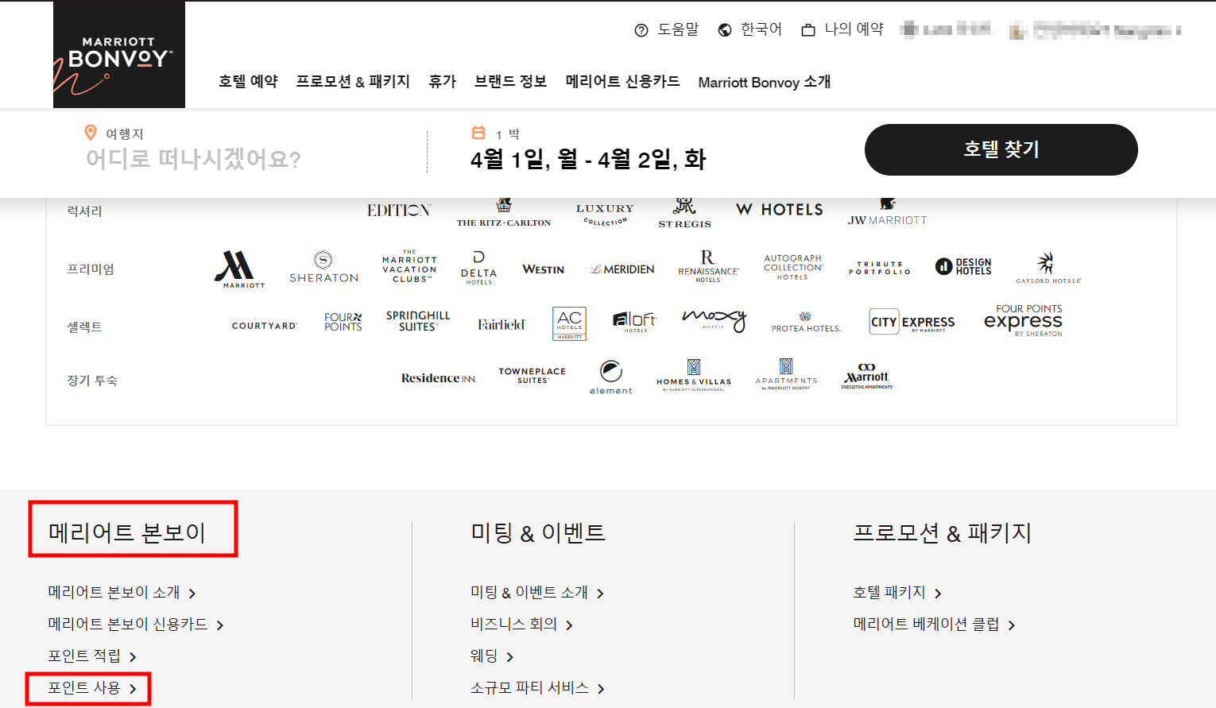Viewport: 1216px width, 708px height.
Task: Open the Design Hotels logo
Action: 963,266
